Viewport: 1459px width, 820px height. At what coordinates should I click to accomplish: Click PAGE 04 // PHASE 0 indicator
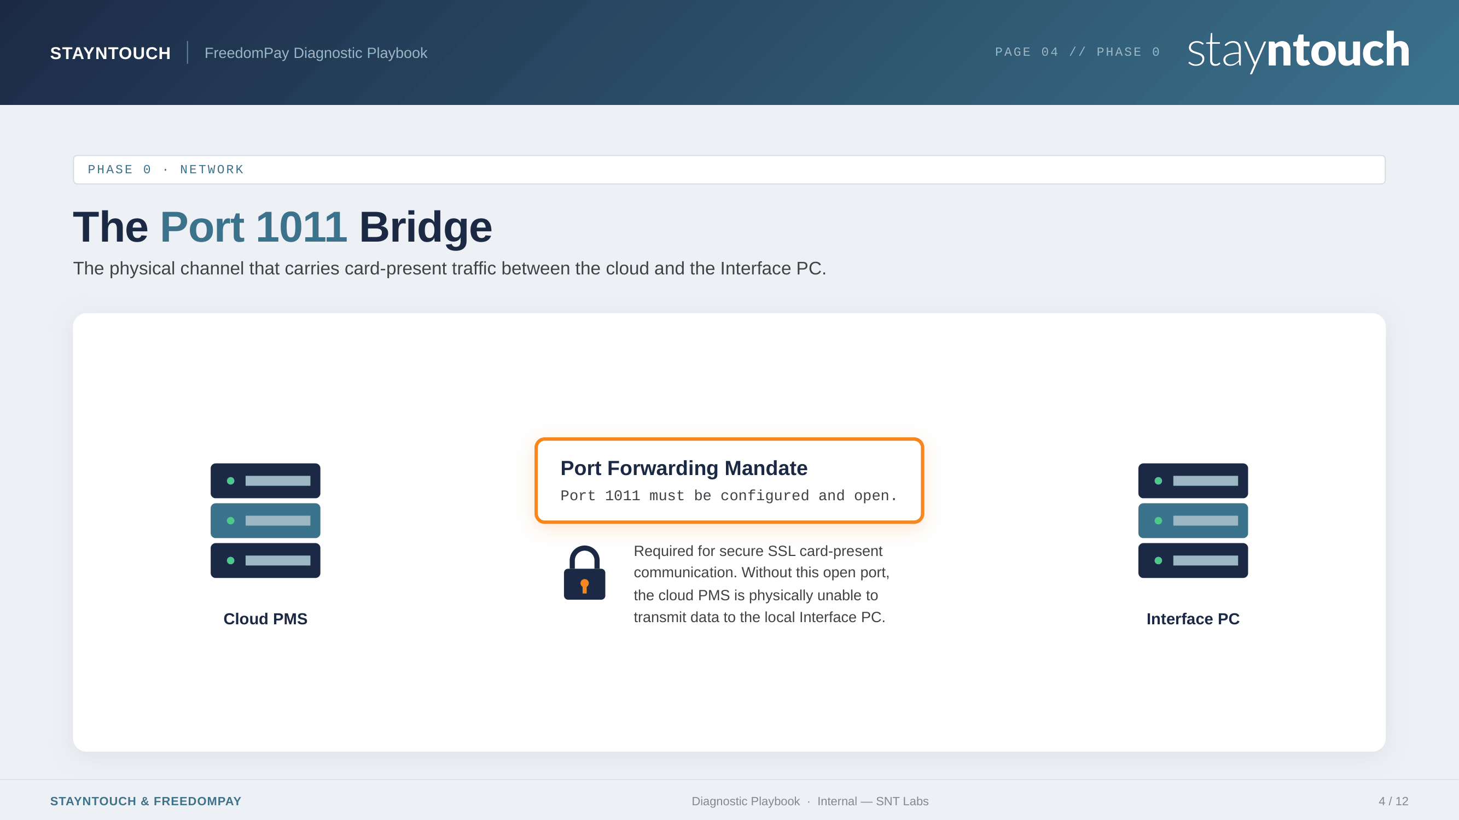(1077, 52)
